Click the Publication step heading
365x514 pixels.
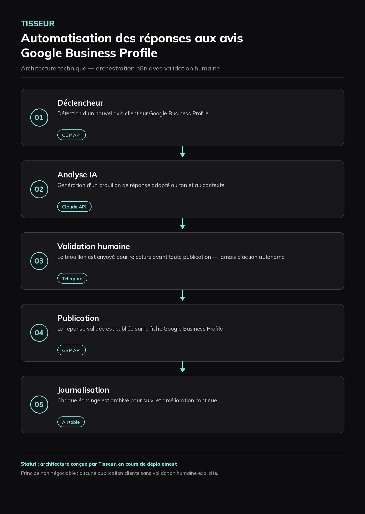pyautogui.click(x=78, y=318)
